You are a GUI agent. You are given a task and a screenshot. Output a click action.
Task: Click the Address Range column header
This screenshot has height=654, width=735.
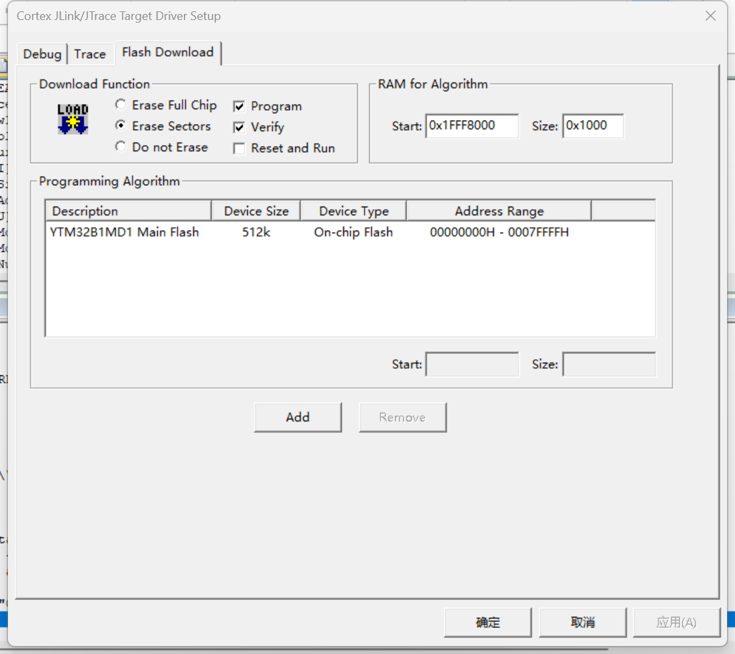(498, 211)
